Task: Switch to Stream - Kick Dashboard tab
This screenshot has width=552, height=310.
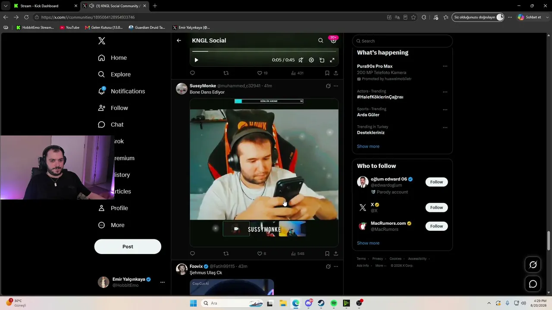Action: pos(45,6)
